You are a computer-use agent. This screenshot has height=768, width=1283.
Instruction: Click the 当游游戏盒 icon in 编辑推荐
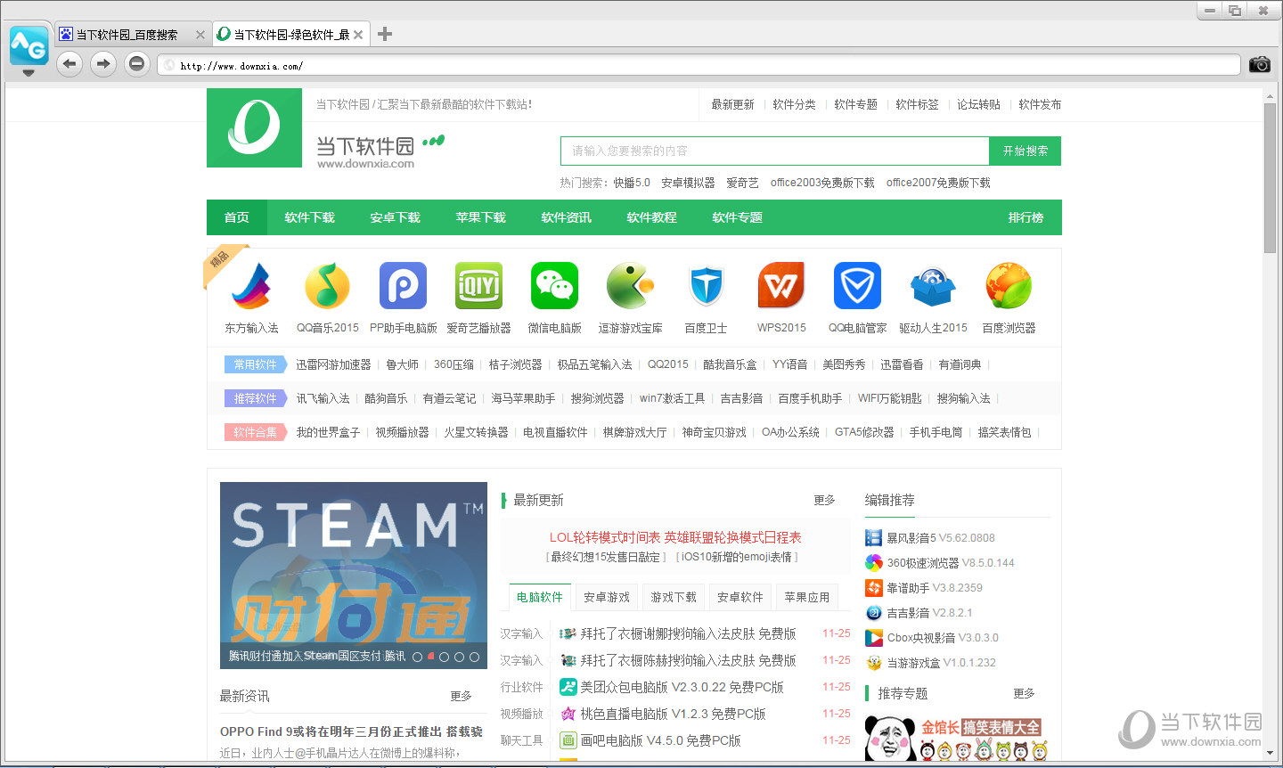click(x=873, y=663)
